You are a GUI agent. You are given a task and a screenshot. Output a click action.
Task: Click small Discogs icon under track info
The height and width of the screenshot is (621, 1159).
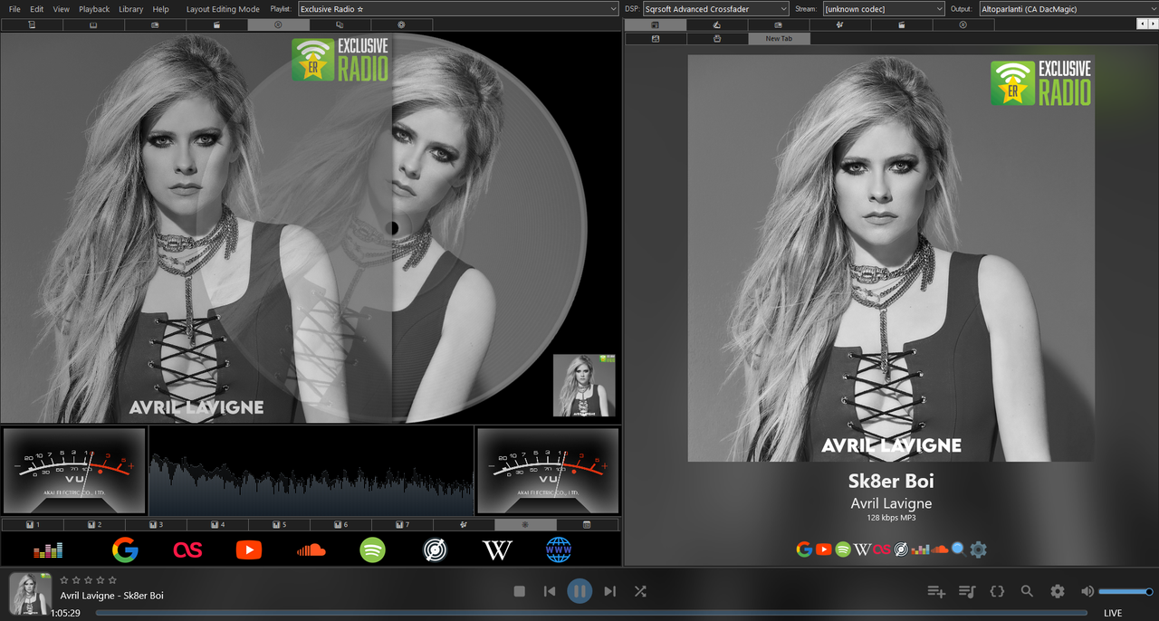[901, 549]
